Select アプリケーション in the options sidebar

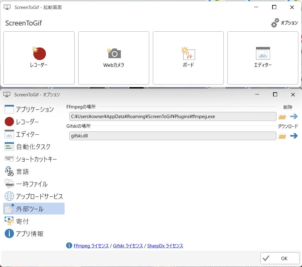coord(34,109)
